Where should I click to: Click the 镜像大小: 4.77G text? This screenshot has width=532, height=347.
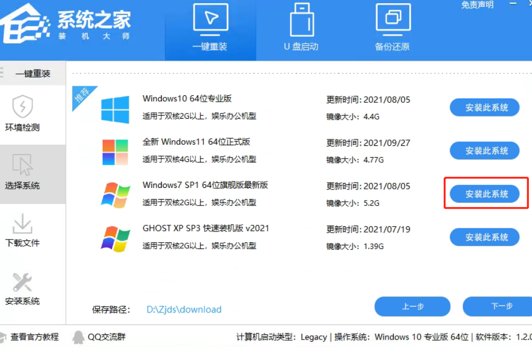(355, 160)
